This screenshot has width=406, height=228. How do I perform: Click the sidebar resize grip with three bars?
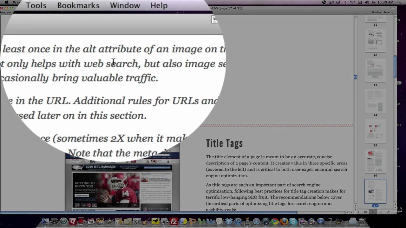pyautogui.click(x=359, y=212)
